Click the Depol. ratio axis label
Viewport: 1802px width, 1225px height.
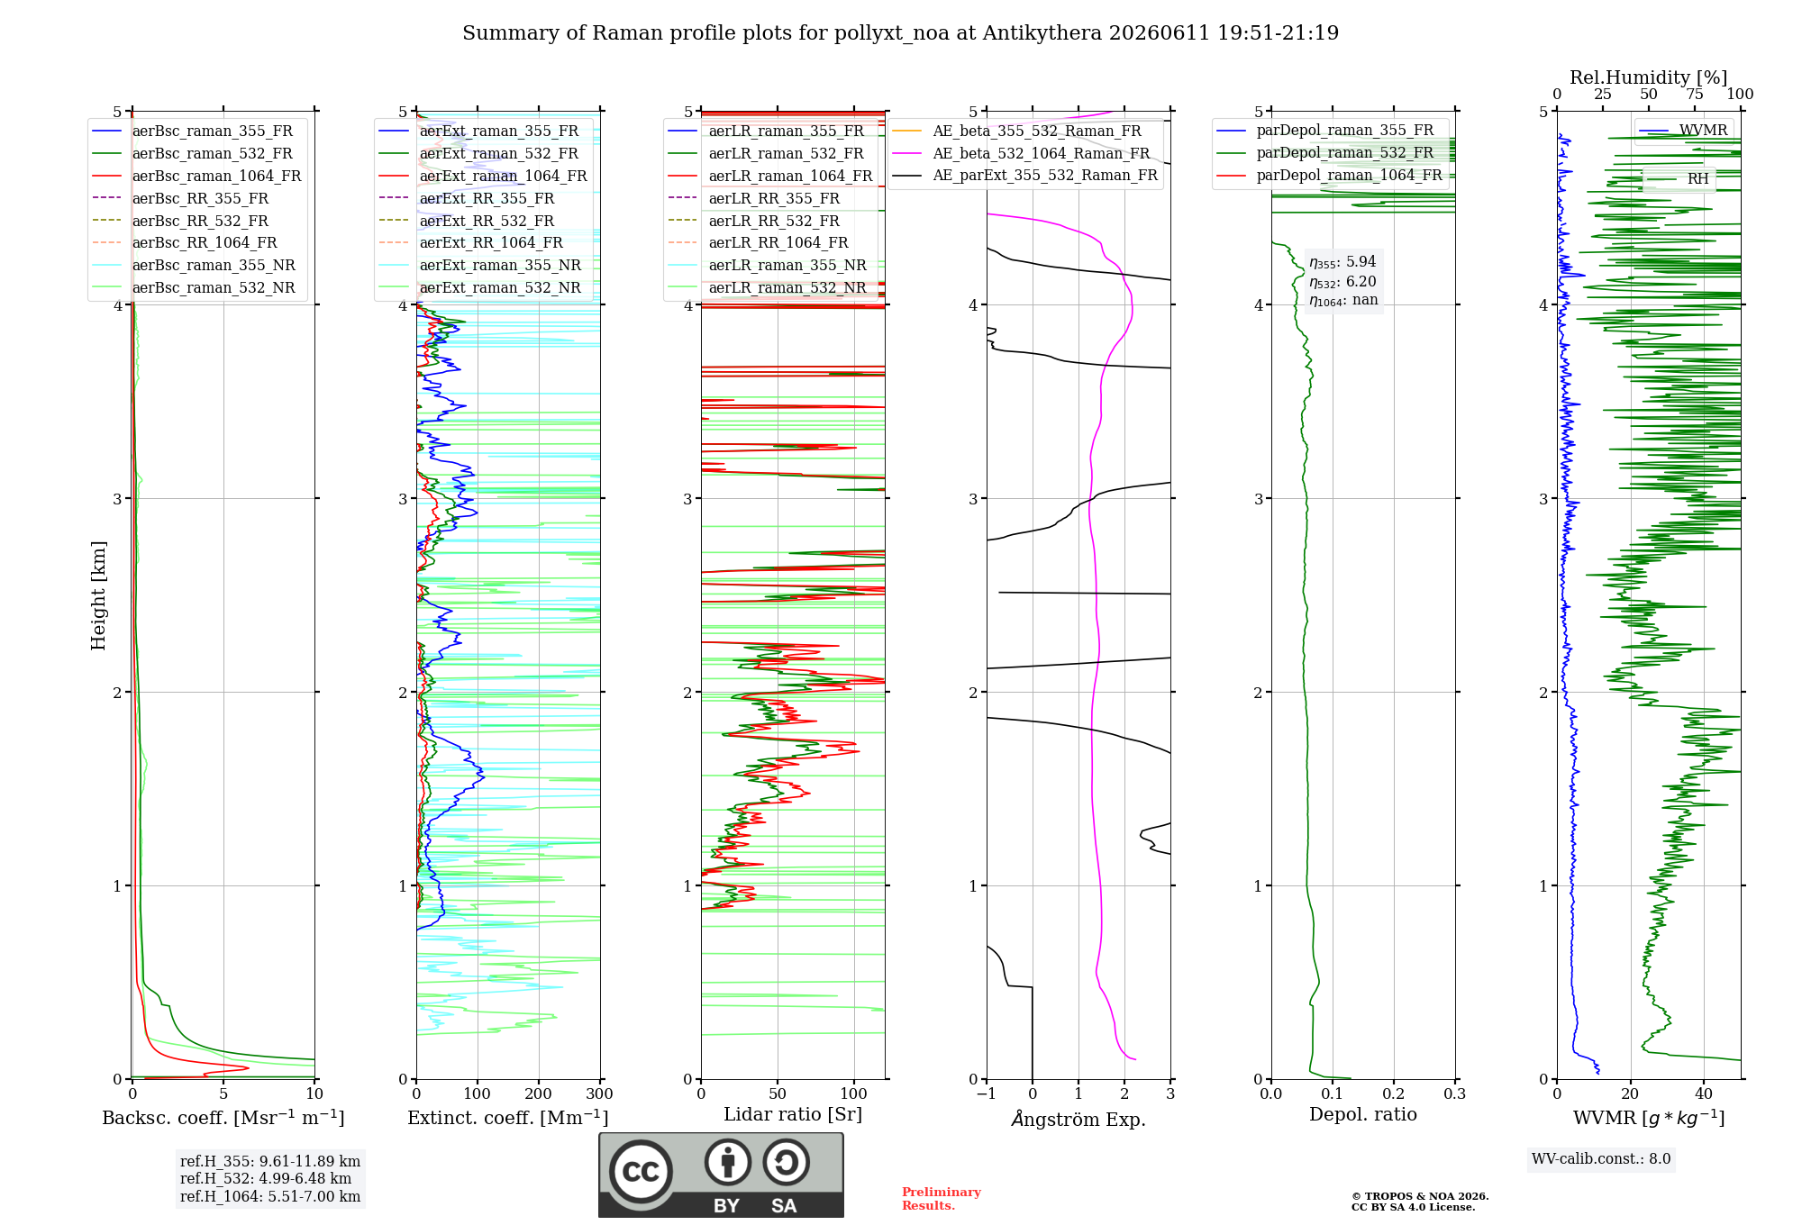coord(1363,1115)
